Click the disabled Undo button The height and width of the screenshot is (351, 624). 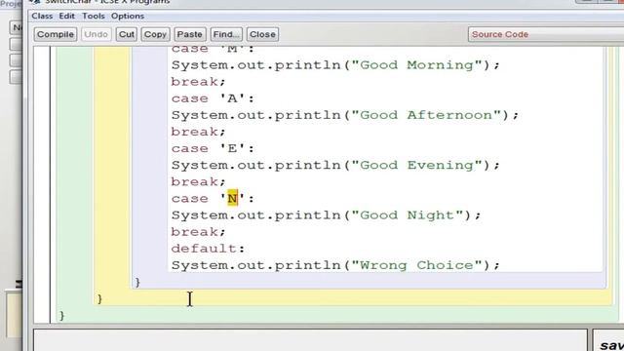coord(96,34)
